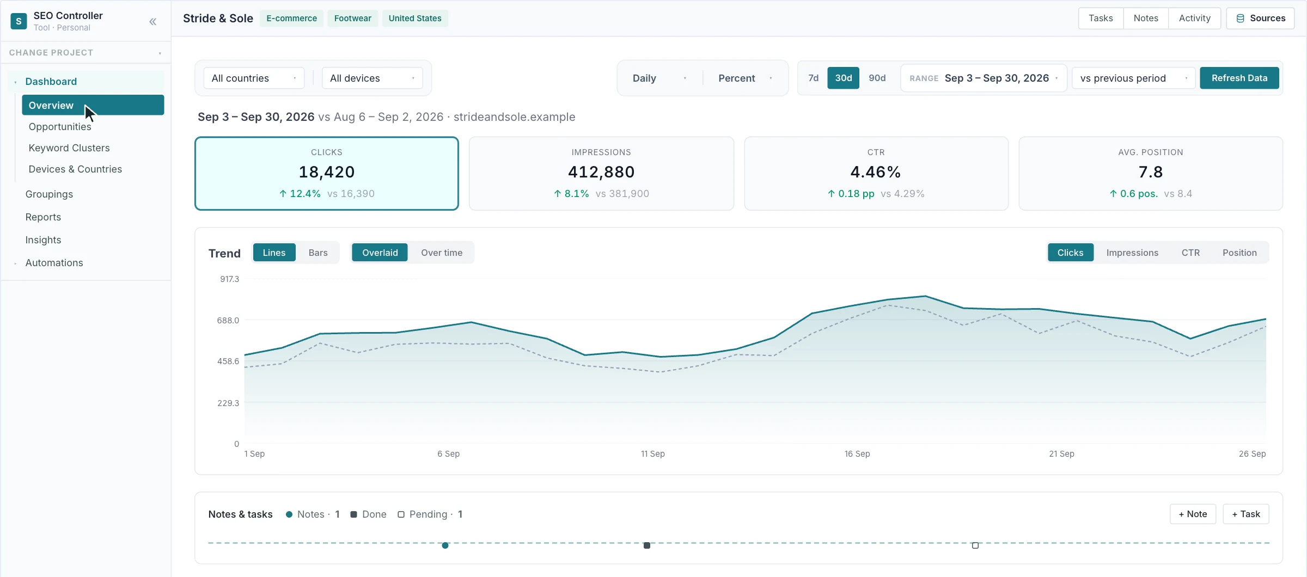Open the Change Project dropdown

(x=85, y=53)
